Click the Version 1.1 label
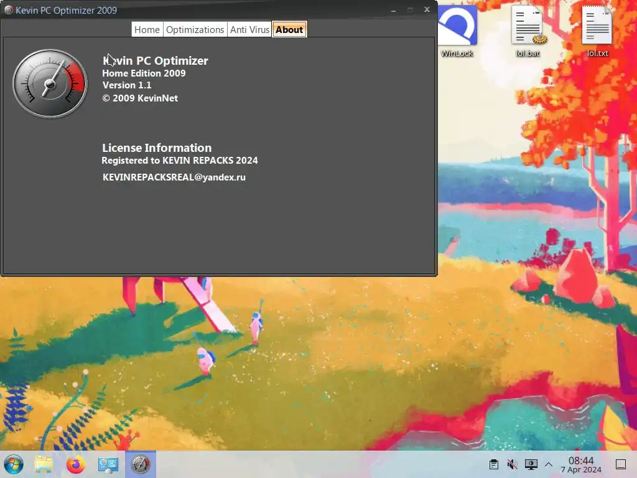The height and width of the screenshot is (478, 637). pyautogui.click(x=127, y=85)
